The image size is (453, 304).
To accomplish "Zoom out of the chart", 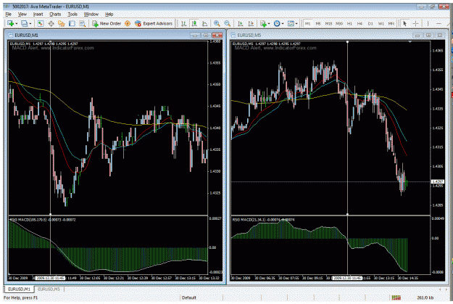I will [228, 23].
